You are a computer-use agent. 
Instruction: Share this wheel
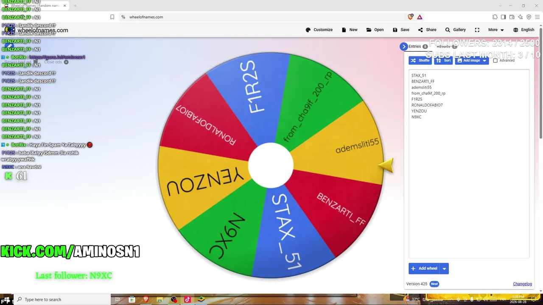(x=427, y=30)
